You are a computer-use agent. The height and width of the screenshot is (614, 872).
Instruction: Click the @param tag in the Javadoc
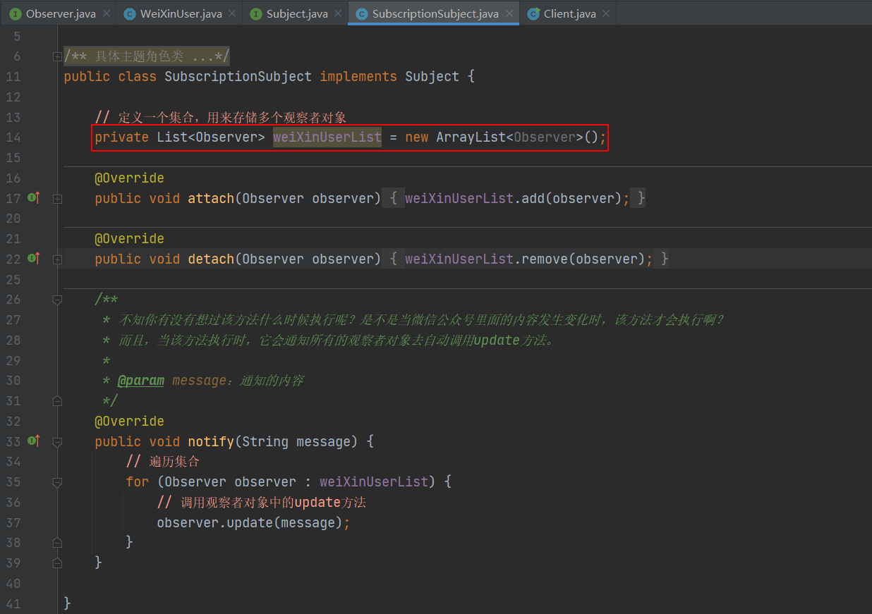pyautogui.click(x=141, y=381)
